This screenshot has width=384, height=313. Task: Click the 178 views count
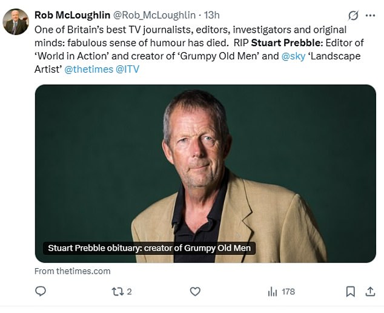[x=288, y=291]
